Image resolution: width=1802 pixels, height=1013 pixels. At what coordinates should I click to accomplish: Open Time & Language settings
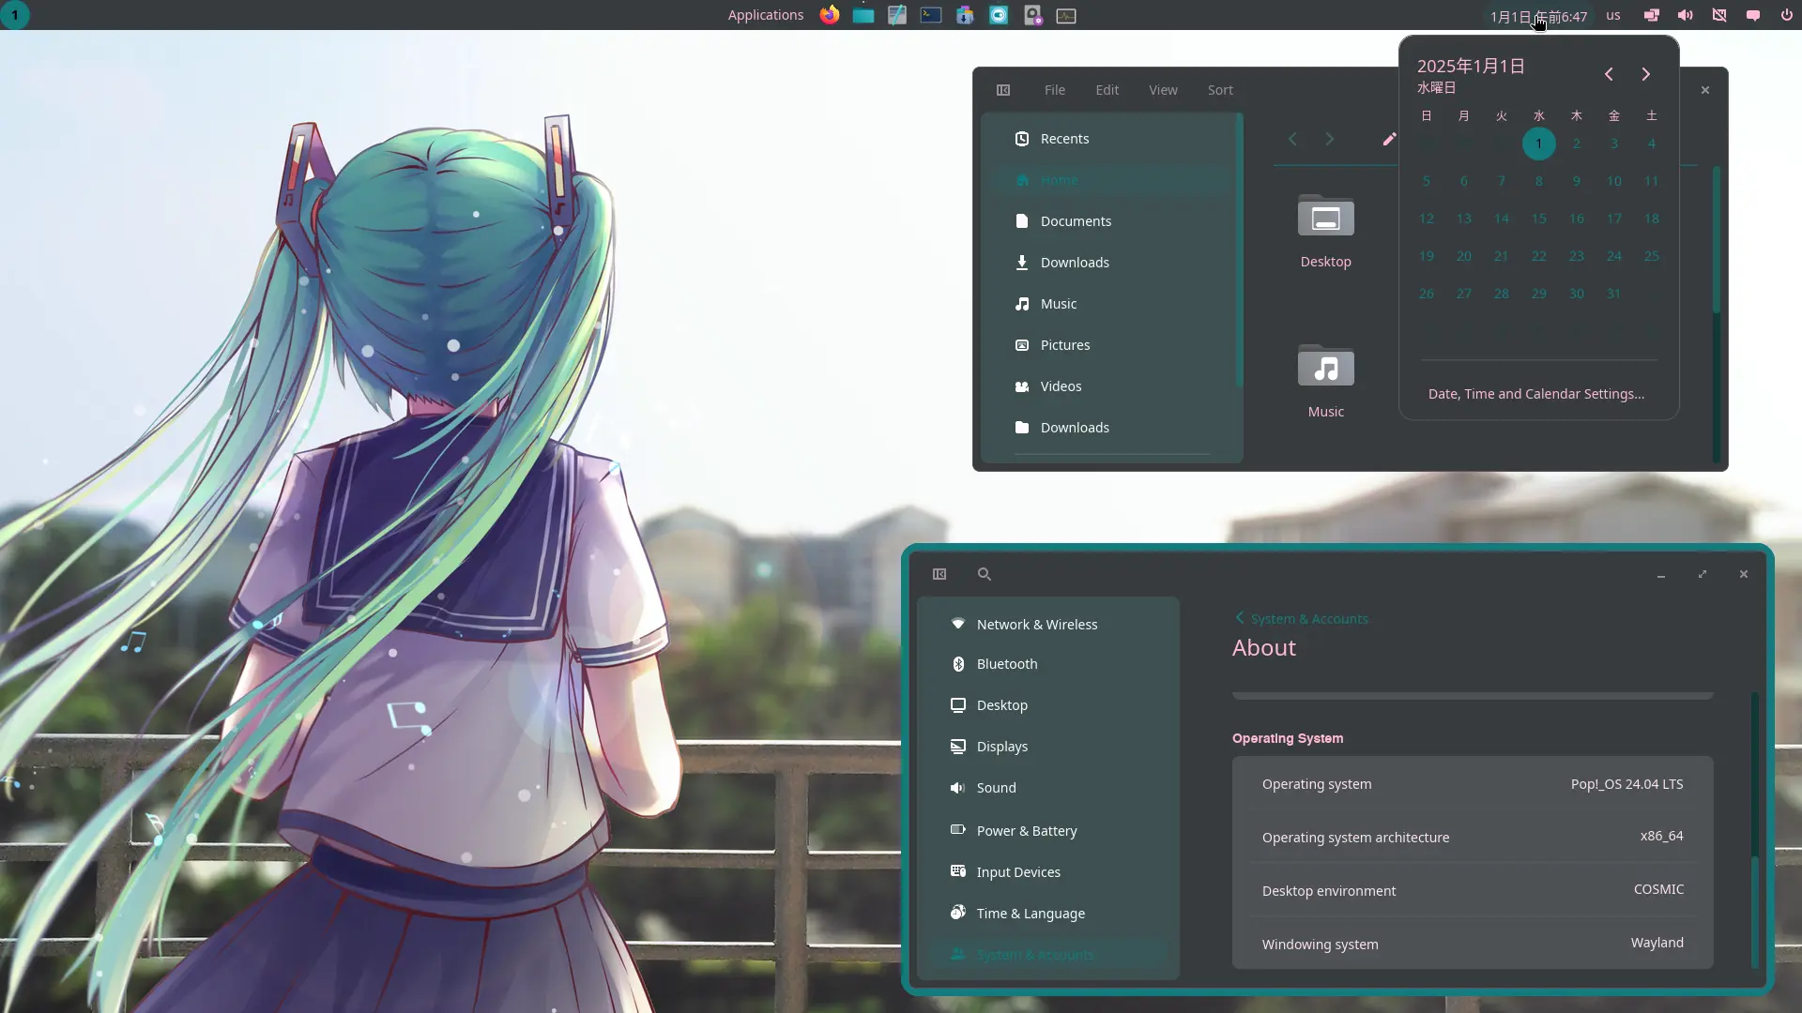1047,914
